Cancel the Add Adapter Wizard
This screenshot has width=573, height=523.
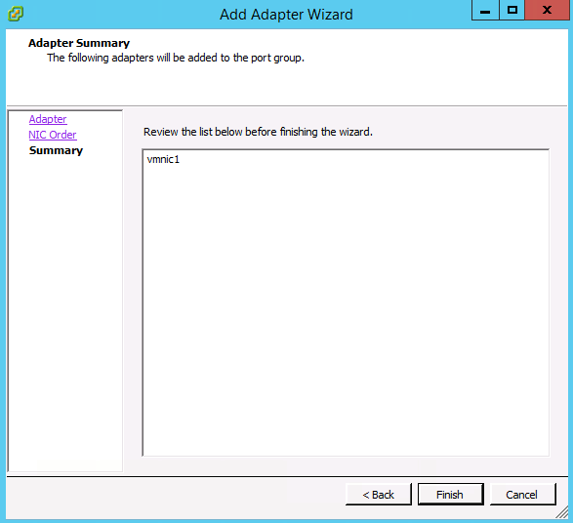point(522,495)
